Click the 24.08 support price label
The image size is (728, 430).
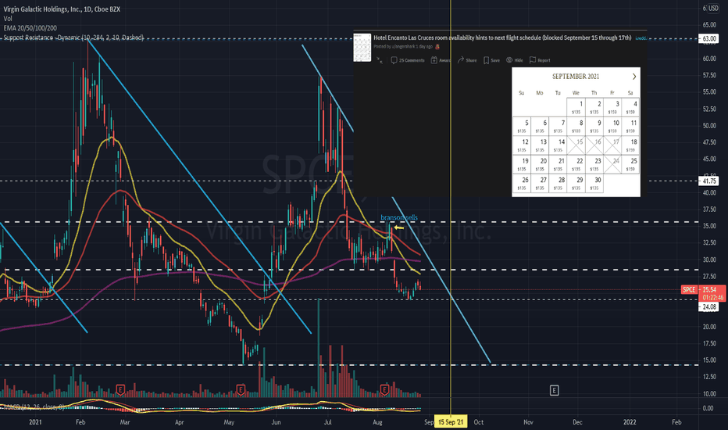708,306
